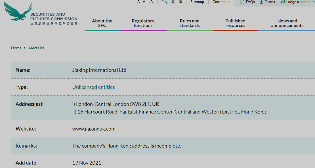Open Lodge a complaint link
Image resolution: width=315 pixels, height=168 pixels.
(301, 2)
